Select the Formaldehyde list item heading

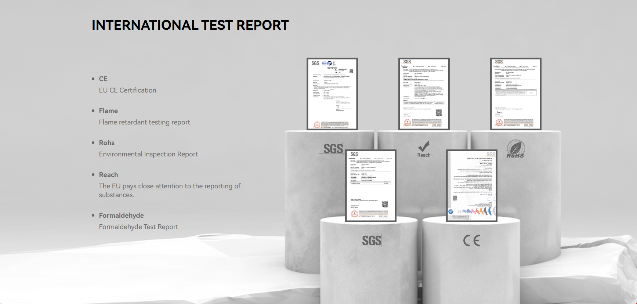[121, 216]
